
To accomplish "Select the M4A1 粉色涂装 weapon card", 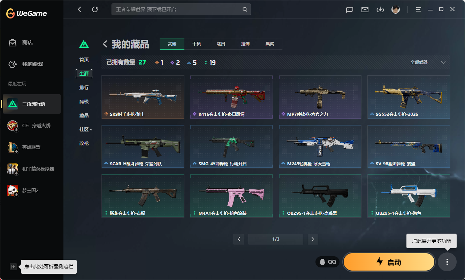I will 231,196.
